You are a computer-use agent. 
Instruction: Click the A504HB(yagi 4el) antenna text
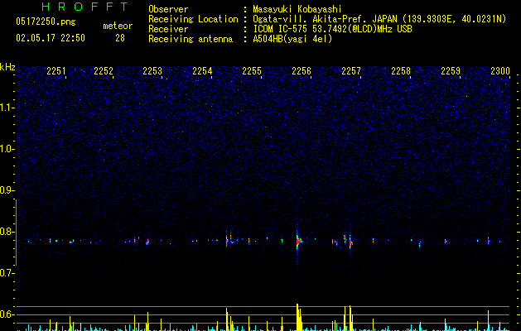coord(292,39)
